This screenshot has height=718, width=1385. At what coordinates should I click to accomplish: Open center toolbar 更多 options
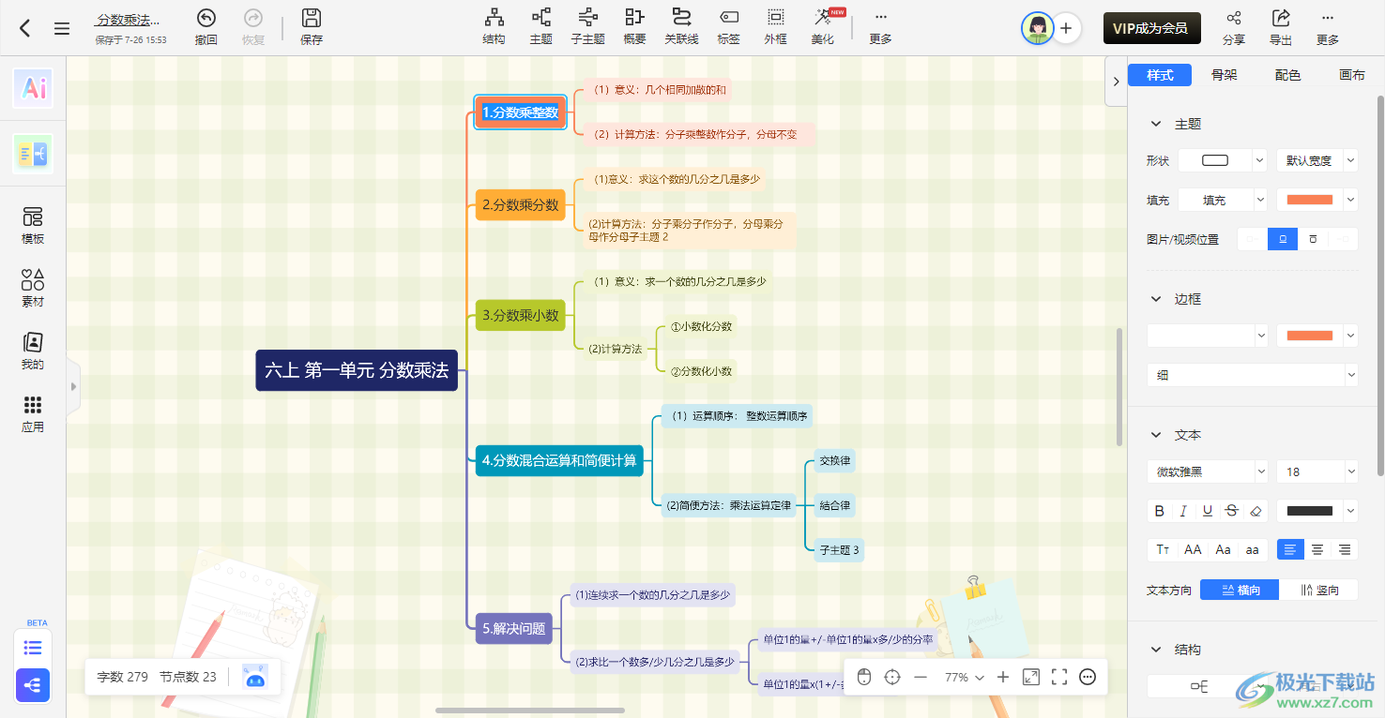click(880, 27)
